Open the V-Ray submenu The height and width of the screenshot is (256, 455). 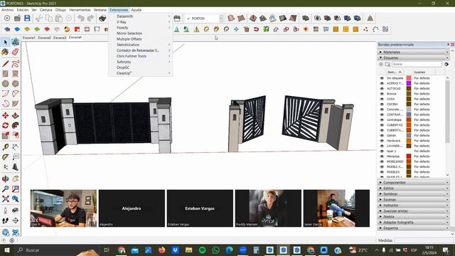[x=141, y=22]
